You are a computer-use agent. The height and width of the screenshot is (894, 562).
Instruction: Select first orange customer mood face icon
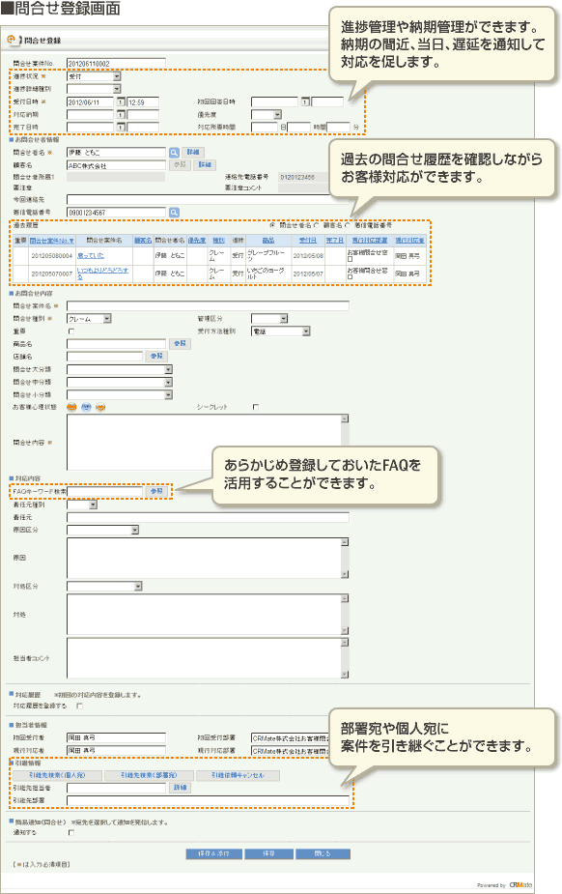71,407
